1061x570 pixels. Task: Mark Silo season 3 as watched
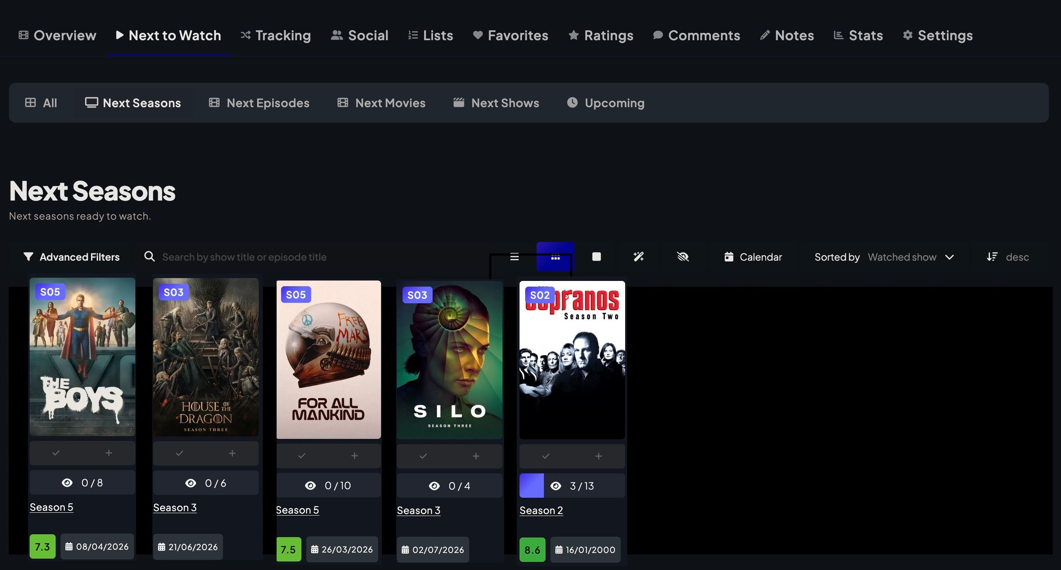(x=423, y=456)
